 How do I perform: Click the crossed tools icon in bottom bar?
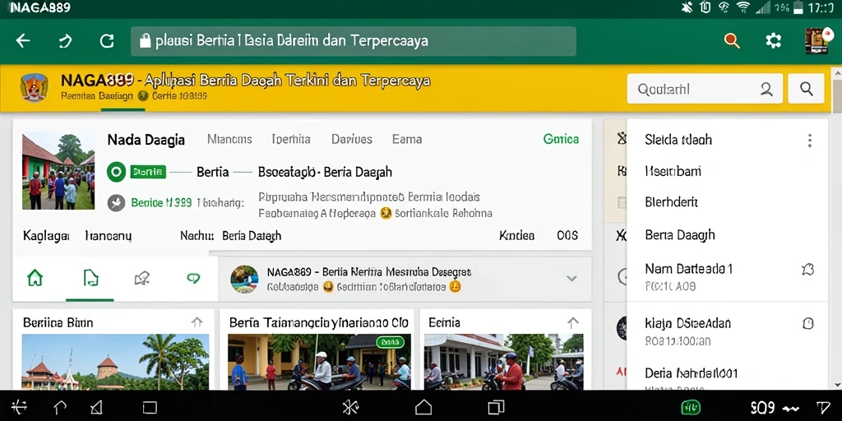(x=350, y=407)
